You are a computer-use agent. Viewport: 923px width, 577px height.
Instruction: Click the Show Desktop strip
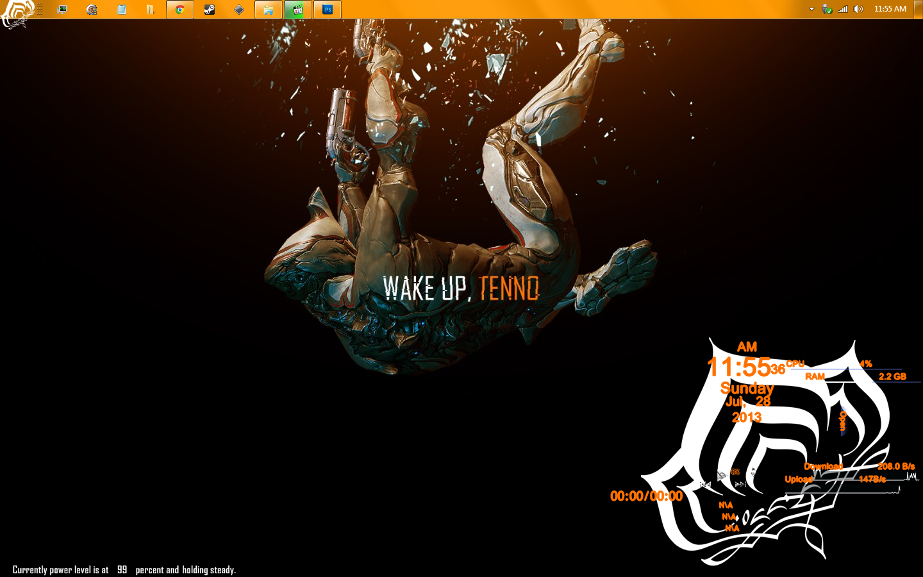[x=920, y=9]
